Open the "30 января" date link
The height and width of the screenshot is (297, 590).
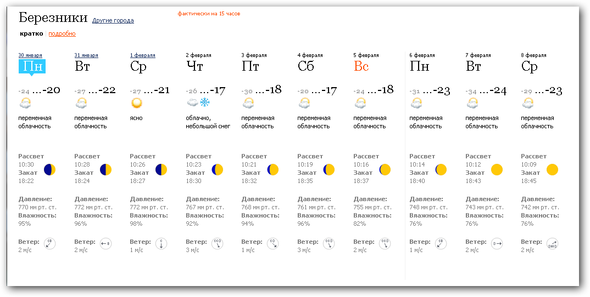click(x=30, y=55)
